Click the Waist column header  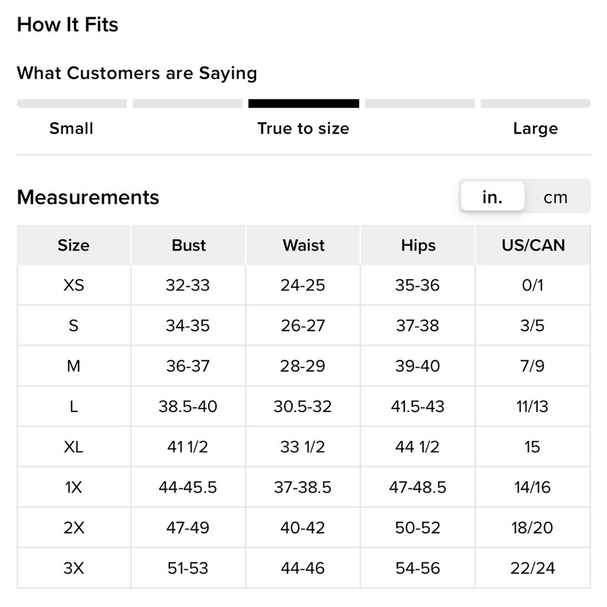click(x=303, y=245)
